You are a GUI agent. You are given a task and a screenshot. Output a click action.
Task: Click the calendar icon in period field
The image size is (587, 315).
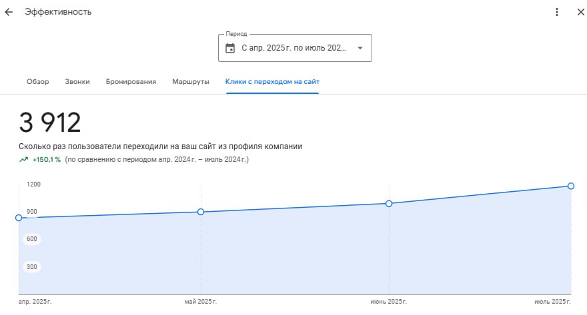click(230, 48)
